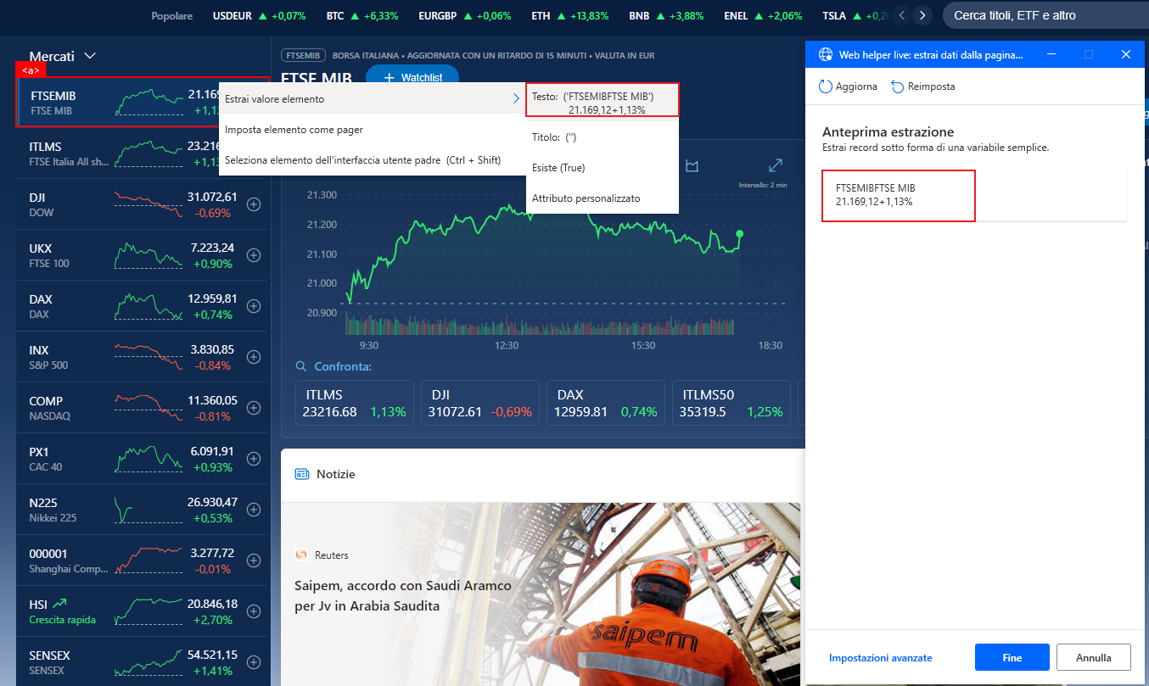Viewport: 1149px width, 686px height.
Task: Select Attributo personalizzato option
Action: click(x=603, y=198)
